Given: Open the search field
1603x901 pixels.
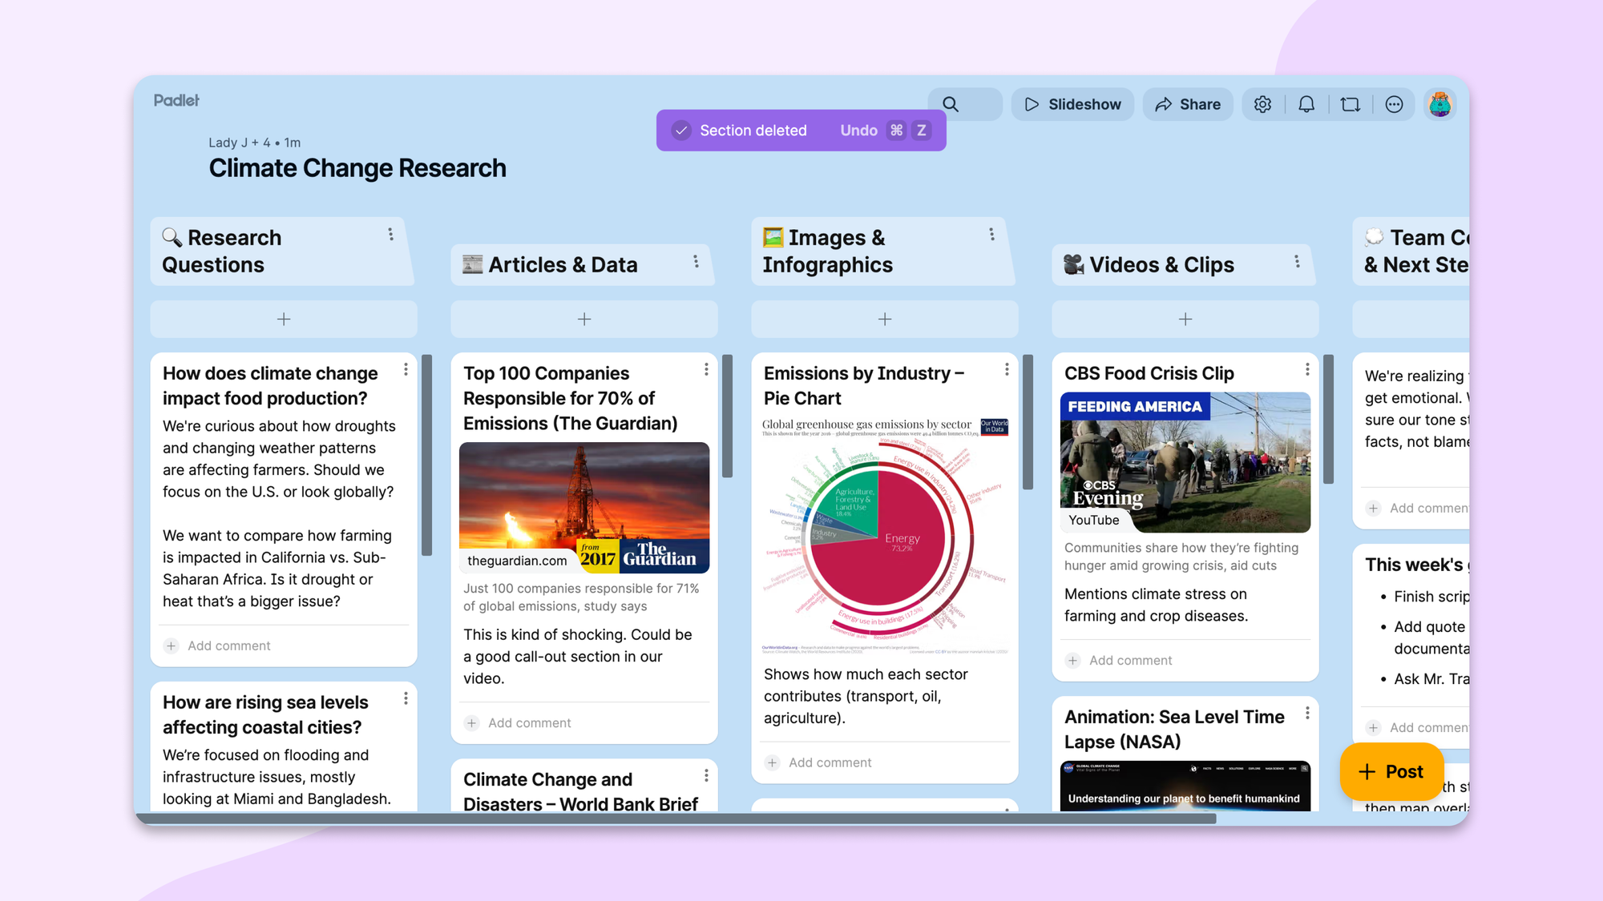Looking at the screenshot, I should (x=964, y=104).
